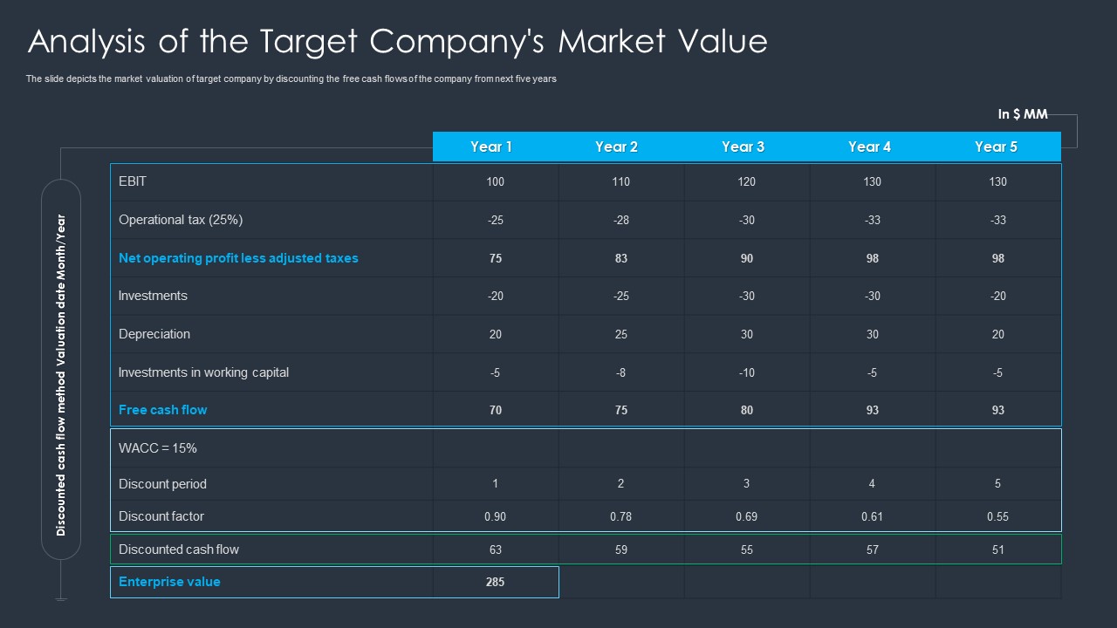Click Operational tax value -25
The height and width of the screenshot is (628, 1117).
pyautogui.click(x=496, y=220)
